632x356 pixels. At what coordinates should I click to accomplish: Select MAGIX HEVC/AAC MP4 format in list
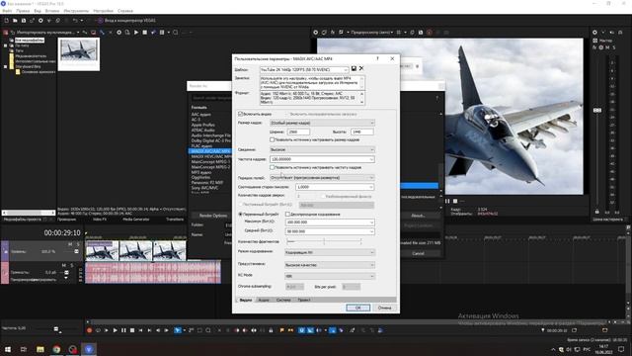click(x=210, y=156)
